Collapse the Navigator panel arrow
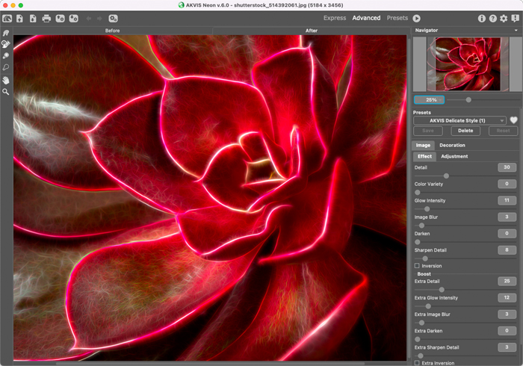 [516, 31]
